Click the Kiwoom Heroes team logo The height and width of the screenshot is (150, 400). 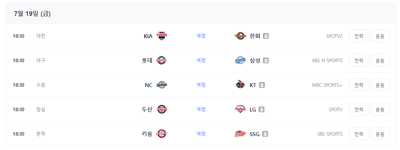point(162,134)
